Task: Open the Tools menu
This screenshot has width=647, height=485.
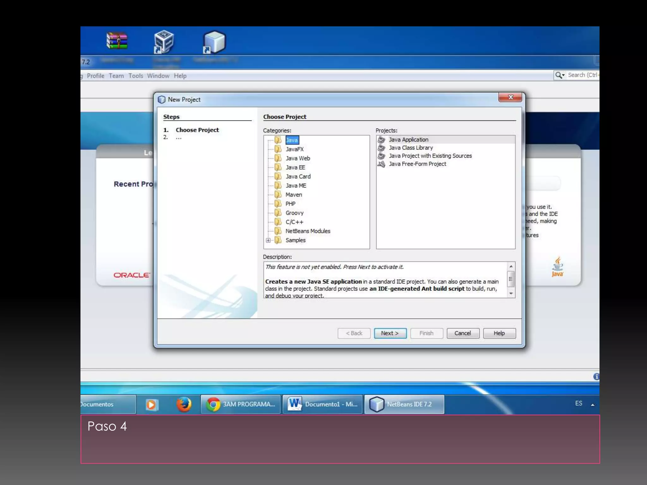Action: coord(136,76)
